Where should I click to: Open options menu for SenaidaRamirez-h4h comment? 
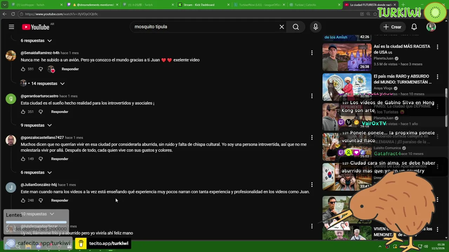[312, 53]
